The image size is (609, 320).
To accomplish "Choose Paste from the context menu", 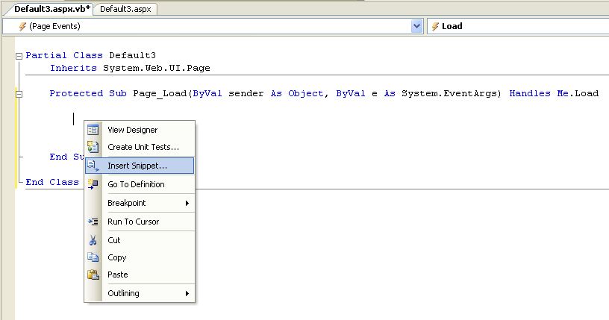I will coord(140,274).
